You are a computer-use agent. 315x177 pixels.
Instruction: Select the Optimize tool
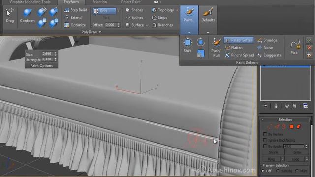coord(75,25)
